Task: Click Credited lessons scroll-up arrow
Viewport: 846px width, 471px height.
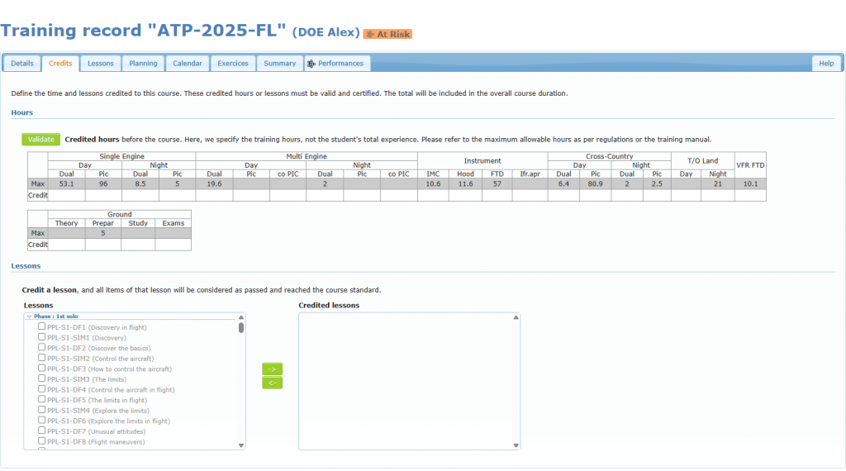Action: click(x=516, y=317)
